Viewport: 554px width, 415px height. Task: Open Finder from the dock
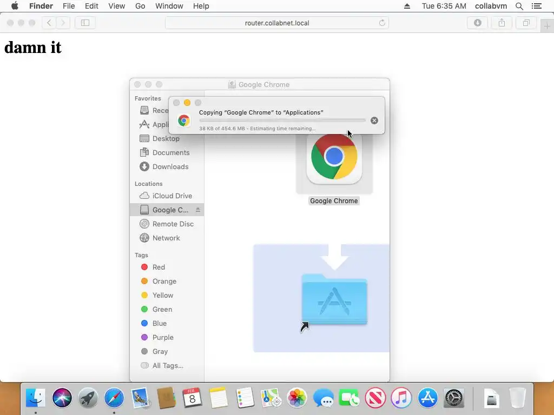tap(36, 398)
